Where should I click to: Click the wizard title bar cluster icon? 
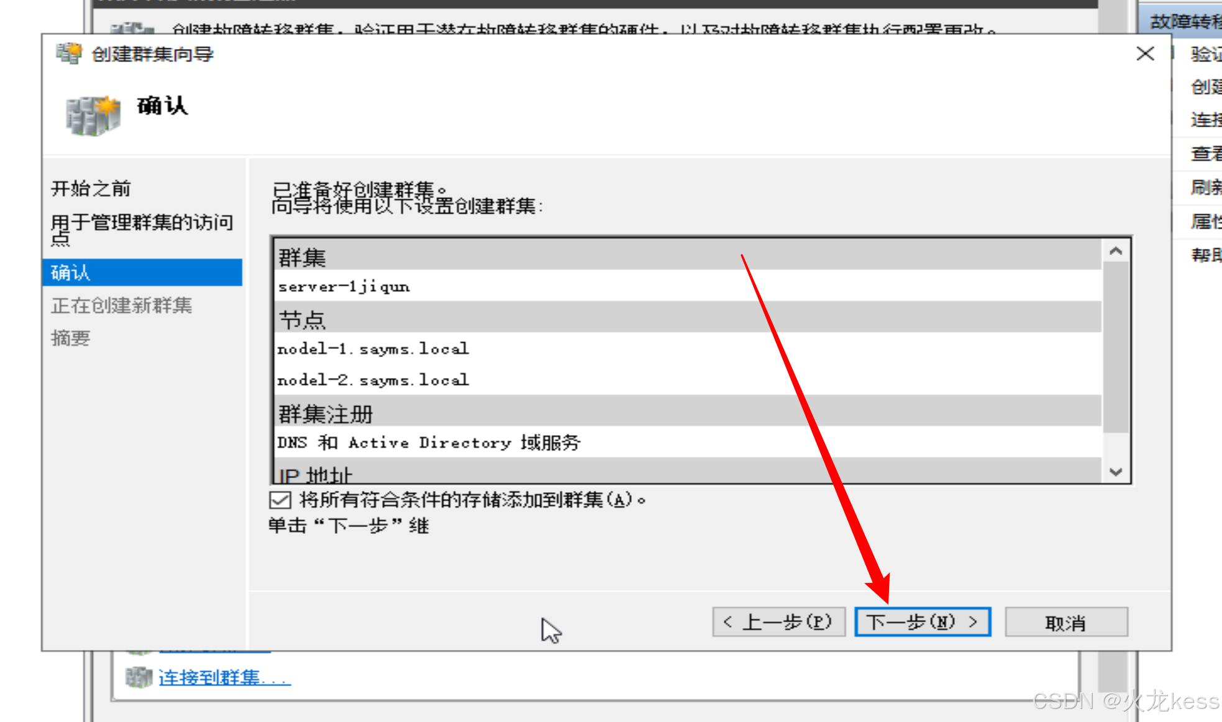pos(68,54)
